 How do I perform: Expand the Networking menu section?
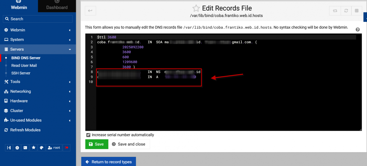(x=38, y=91)
